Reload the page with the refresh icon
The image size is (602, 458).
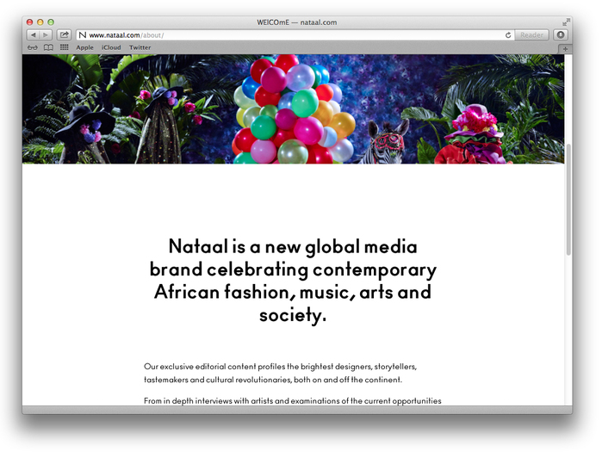[x=508, y=35]
